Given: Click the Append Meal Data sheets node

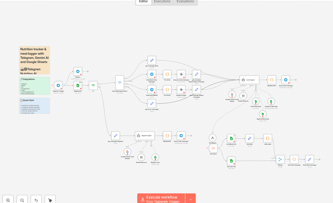Looking at the screenshot, I should [x=263, y=114].
